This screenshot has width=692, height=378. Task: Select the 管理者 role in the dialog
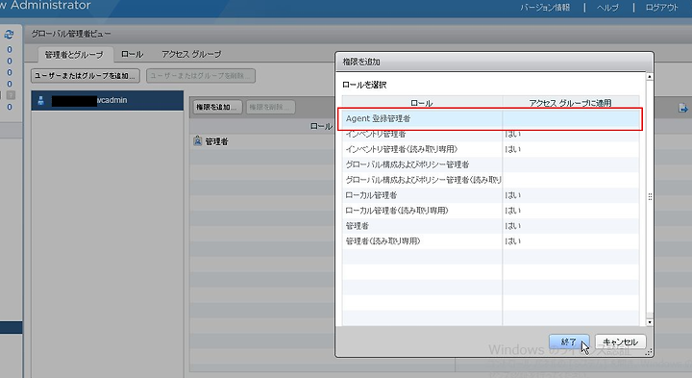(x=490, y=226)
